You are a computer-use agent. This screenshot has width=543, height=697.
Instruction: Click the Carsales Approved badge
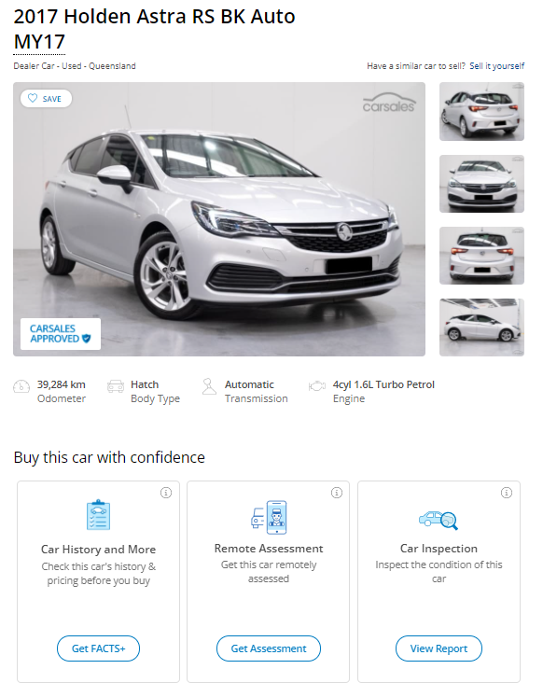(61, 334)
